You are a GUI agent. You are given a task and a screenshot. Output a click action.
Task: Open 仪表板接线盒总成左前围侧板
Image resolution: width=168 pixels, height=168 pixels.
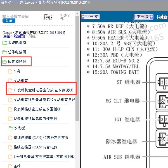click(x=37, y=109)
